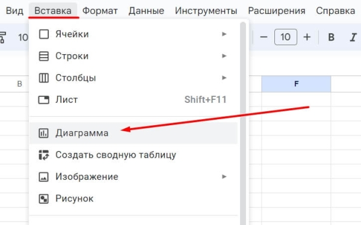
Task: Expand the Строки submenu arrow
Action: pos(224,56)
